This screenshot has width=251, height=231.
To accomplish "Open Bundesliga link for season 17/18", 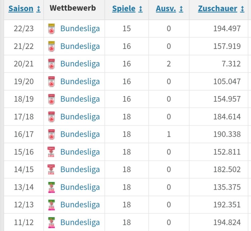I will click(80, 117).
